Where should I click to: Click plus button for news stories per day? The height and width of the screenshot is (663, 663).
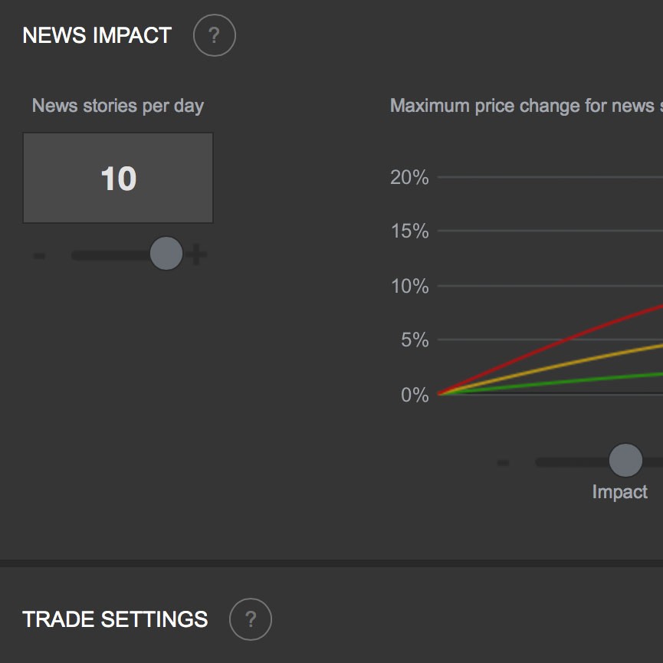(197, 255)
